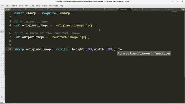Click the FO header in the sidebar
The image size is (185, 104).
[x=2, y=97]
